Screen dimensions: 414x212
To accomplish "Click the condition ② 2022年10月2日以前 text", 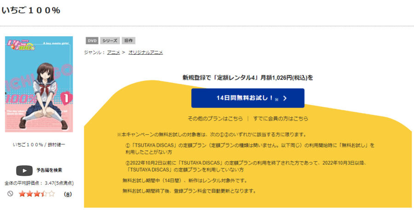I will click(246, 166).
